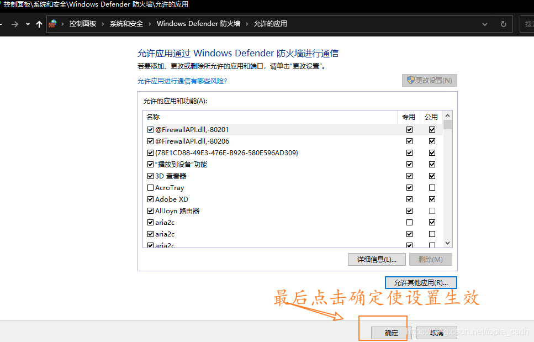The height and width of the screenshot is (342, 534).
Task: Expand chevron after 控制面板 breadcrumb
Action: pyautogui.click(x=103, y=24)
